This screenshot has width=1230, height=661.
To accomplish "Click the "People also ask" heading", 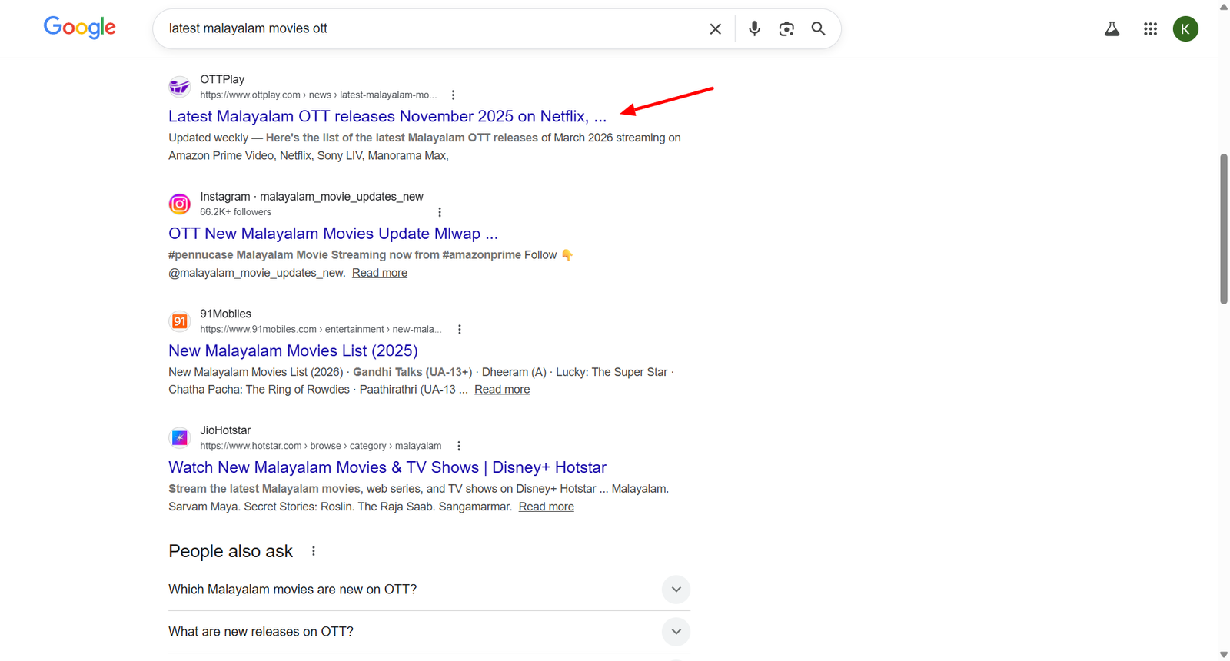I will pos(231,551).
